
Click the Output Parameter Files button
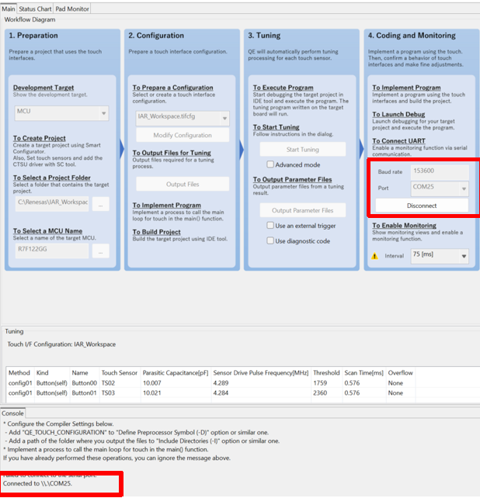(x=302, y=210)
